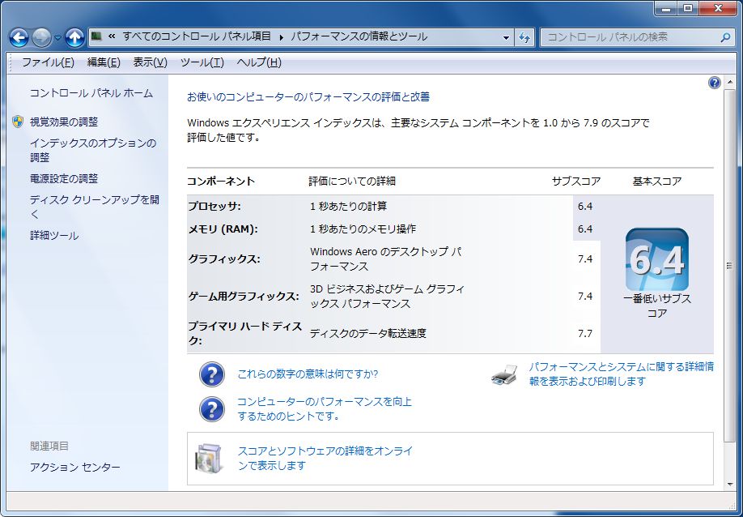Image resolution: width=743 pixels, height=517 pixels.
Task: Open the ファイル(F) menu
Action: tap(48, 62)
